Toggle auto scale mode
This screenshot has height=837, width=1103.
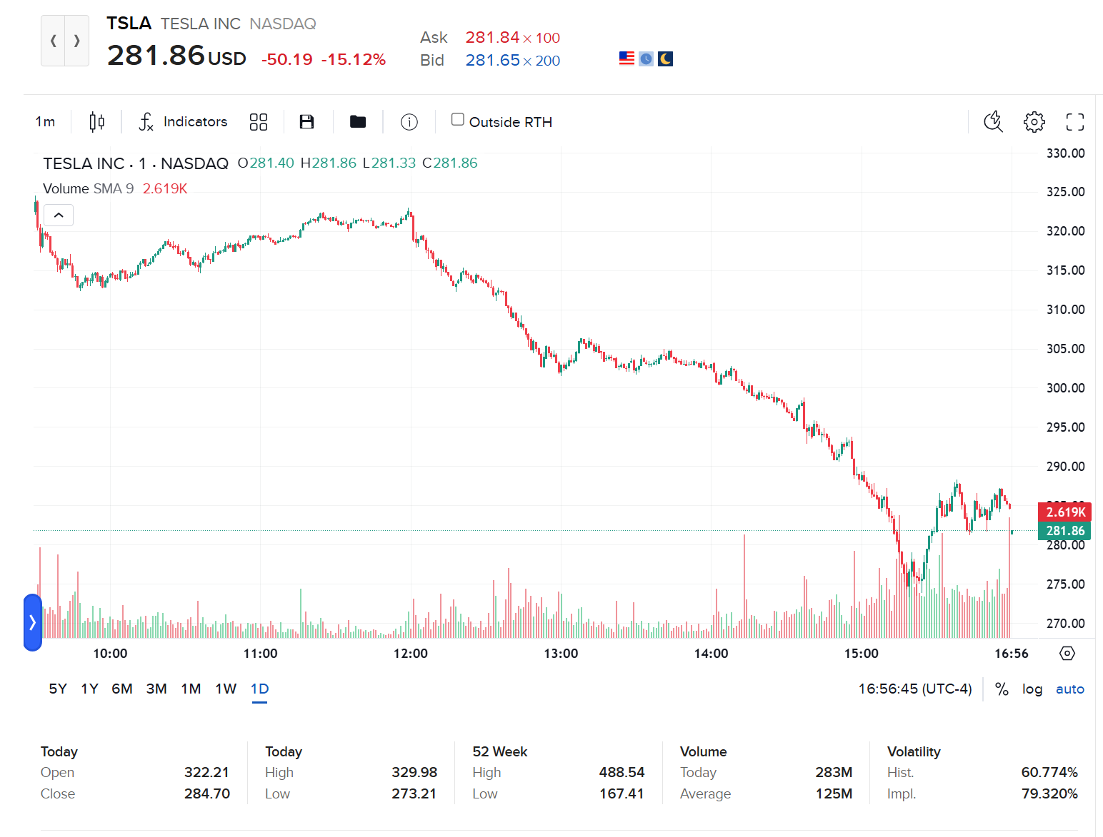(x=1069, y=689)
